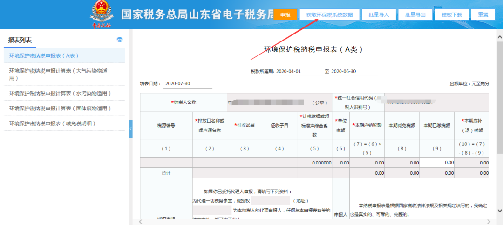This screenshot has width=503, height=226.
Task: Click the layers icon beside 报表列表
Action: [x=120, y=40]
